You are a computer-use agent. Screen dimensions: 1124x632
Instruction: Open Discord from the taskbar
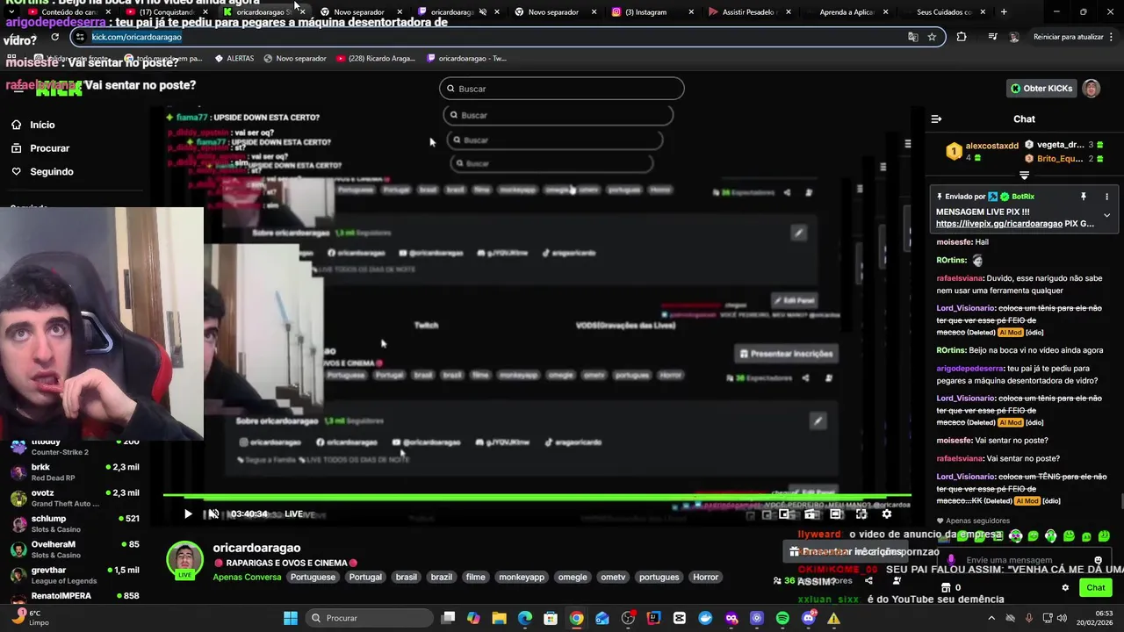(x=809, y=618)
